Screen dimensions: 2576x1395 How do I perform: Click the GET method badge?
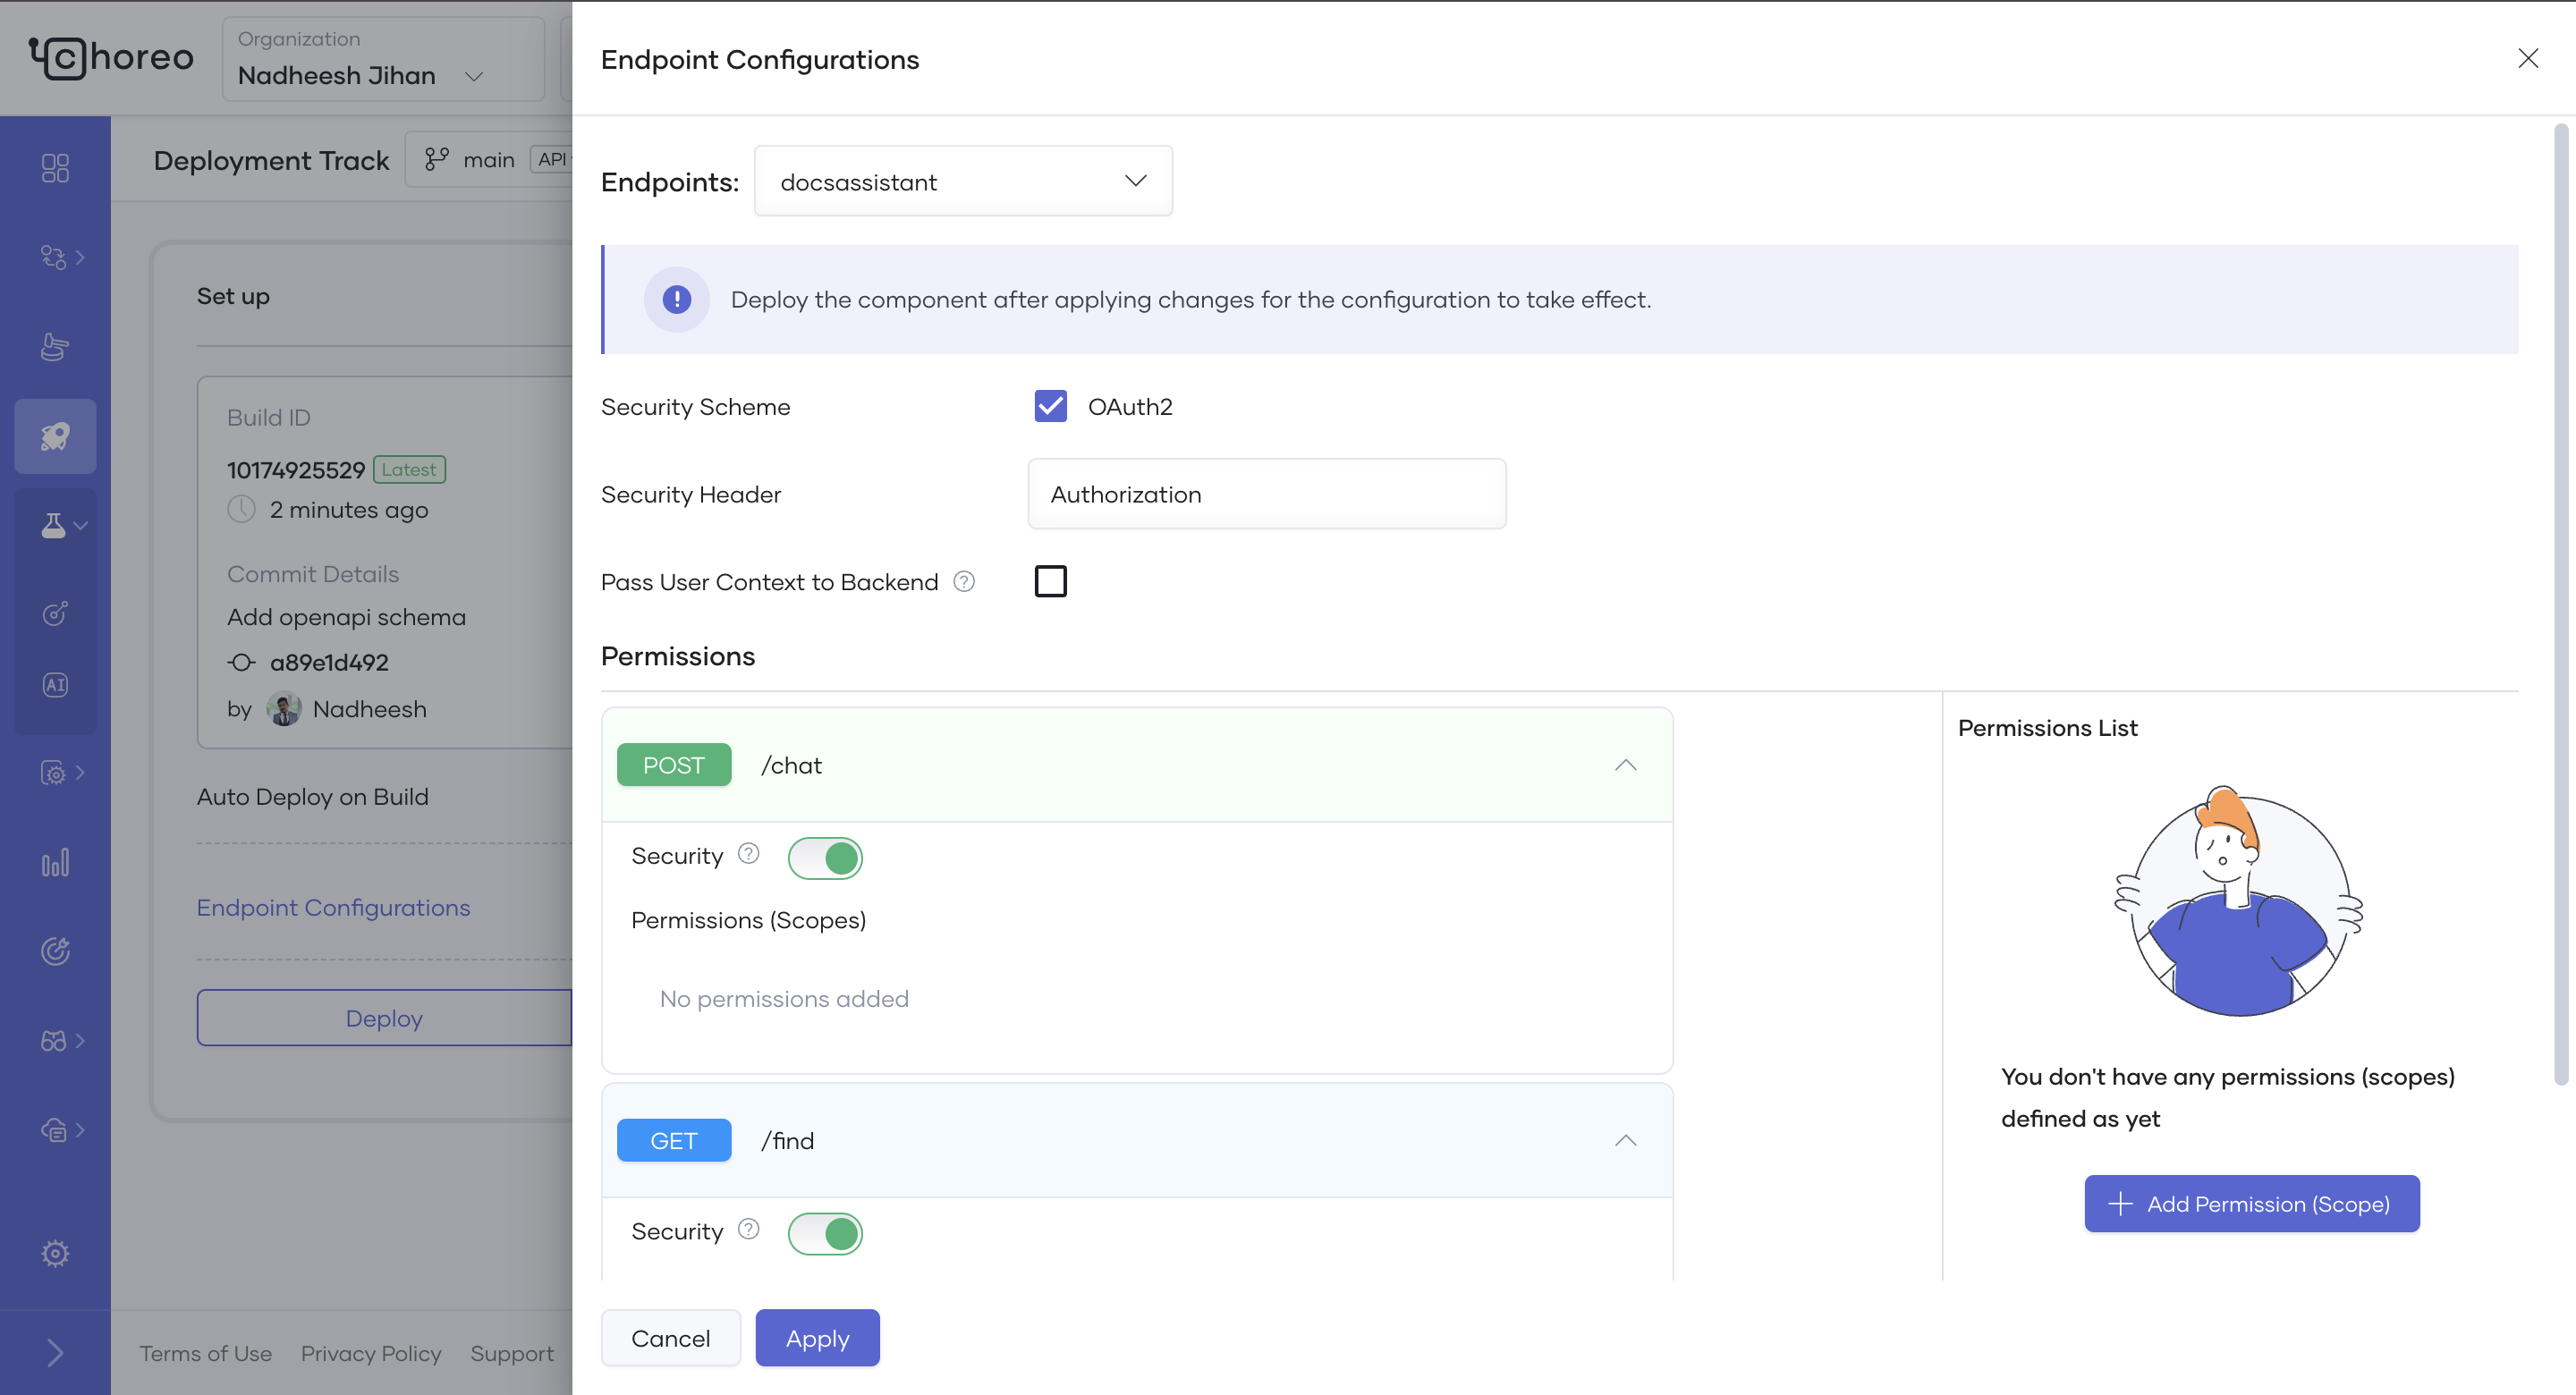[673, 1140]
